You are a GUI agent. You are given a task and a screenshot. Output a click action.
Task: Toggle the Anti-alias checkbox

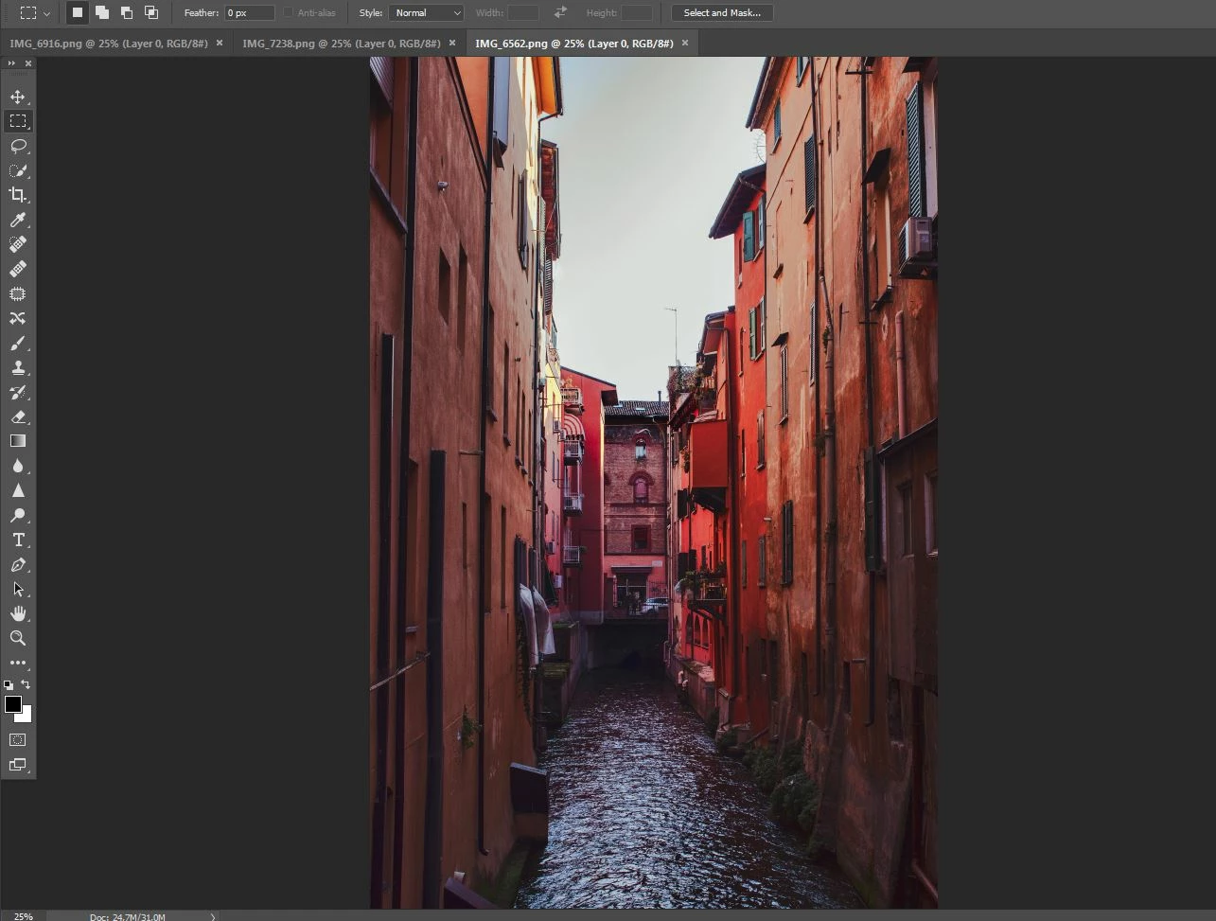[x=289, y=12]
